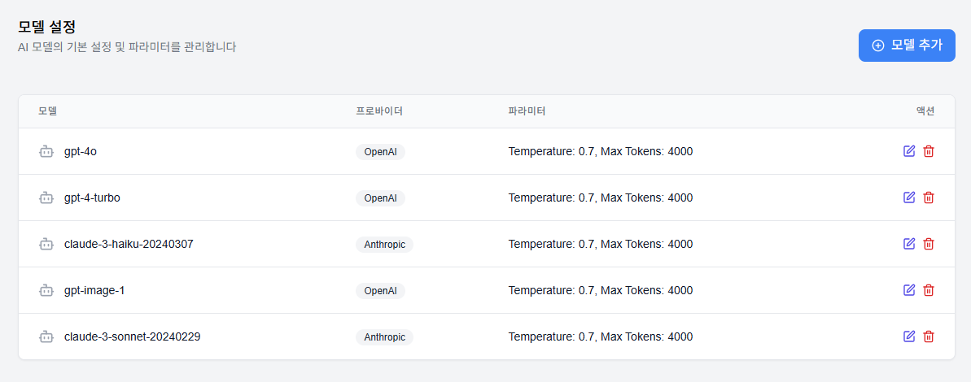The width and height of the screenshot is (971, 382).
Task: Delete claude-3-sonnet-20240229 model
Action: coord(929,336)
